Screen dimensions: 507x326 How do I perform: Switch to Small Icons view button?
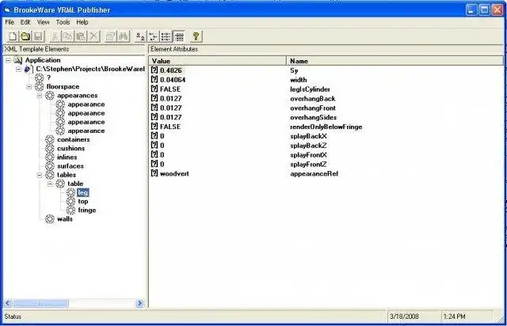(153, 36)
